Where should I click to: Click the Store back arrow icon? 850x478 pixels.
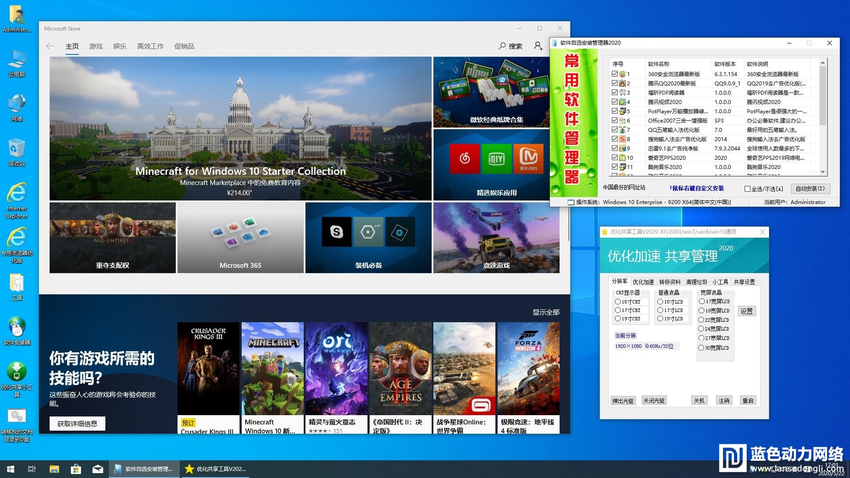[x=50, y=46]
